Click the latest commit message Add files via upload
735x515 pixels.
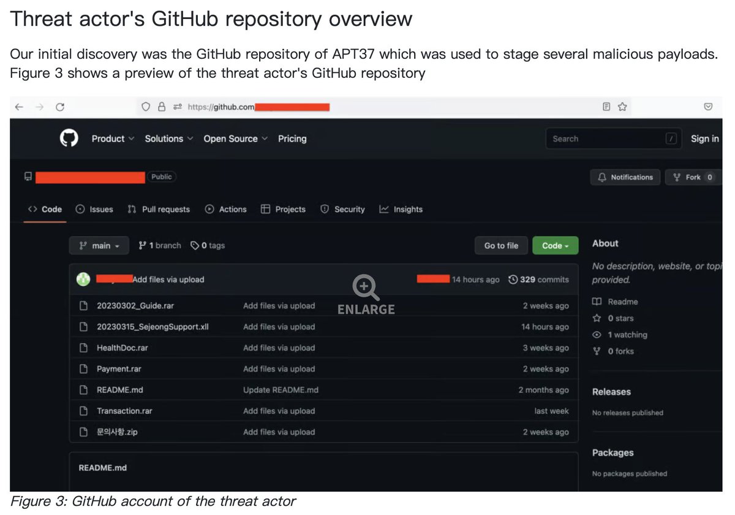point(168,280)
